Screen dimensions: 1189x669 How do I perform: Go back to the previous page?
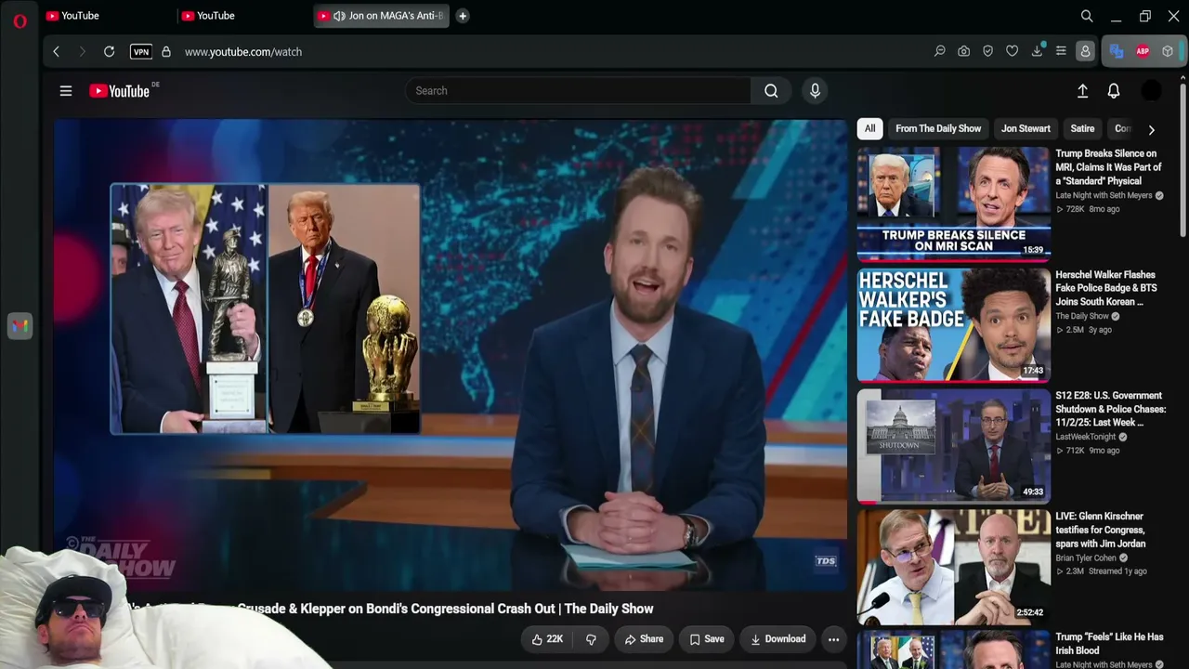point(56,52)
